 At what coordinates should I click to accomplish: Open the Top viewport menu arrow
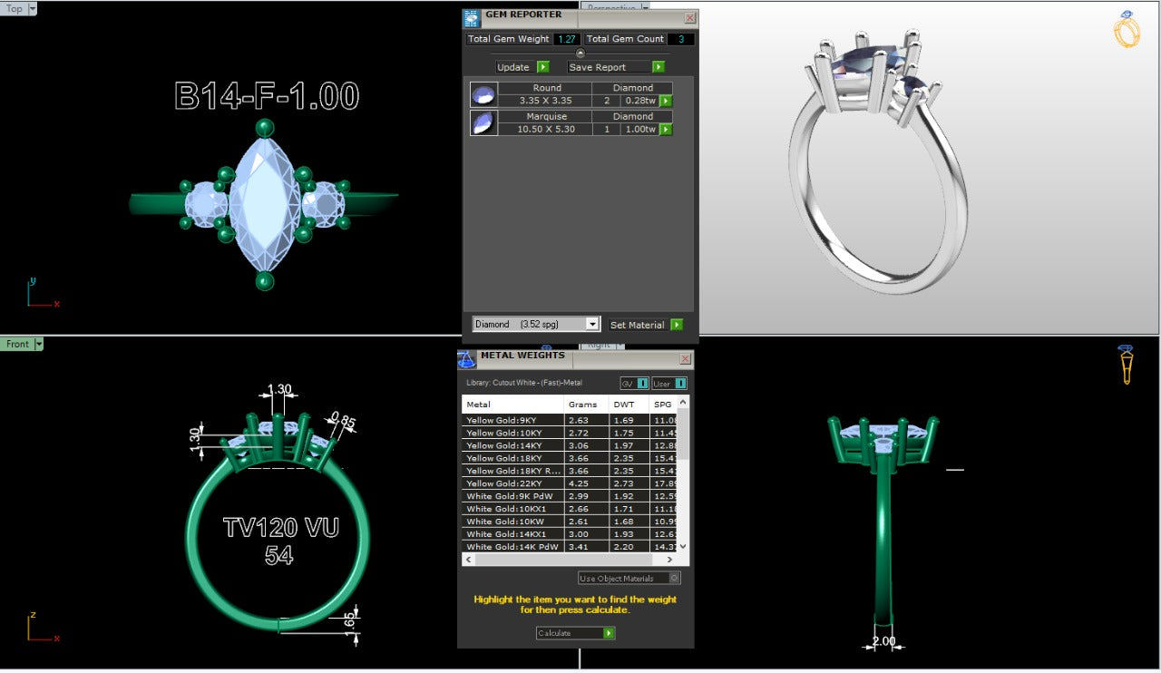(x=33, y=9)
